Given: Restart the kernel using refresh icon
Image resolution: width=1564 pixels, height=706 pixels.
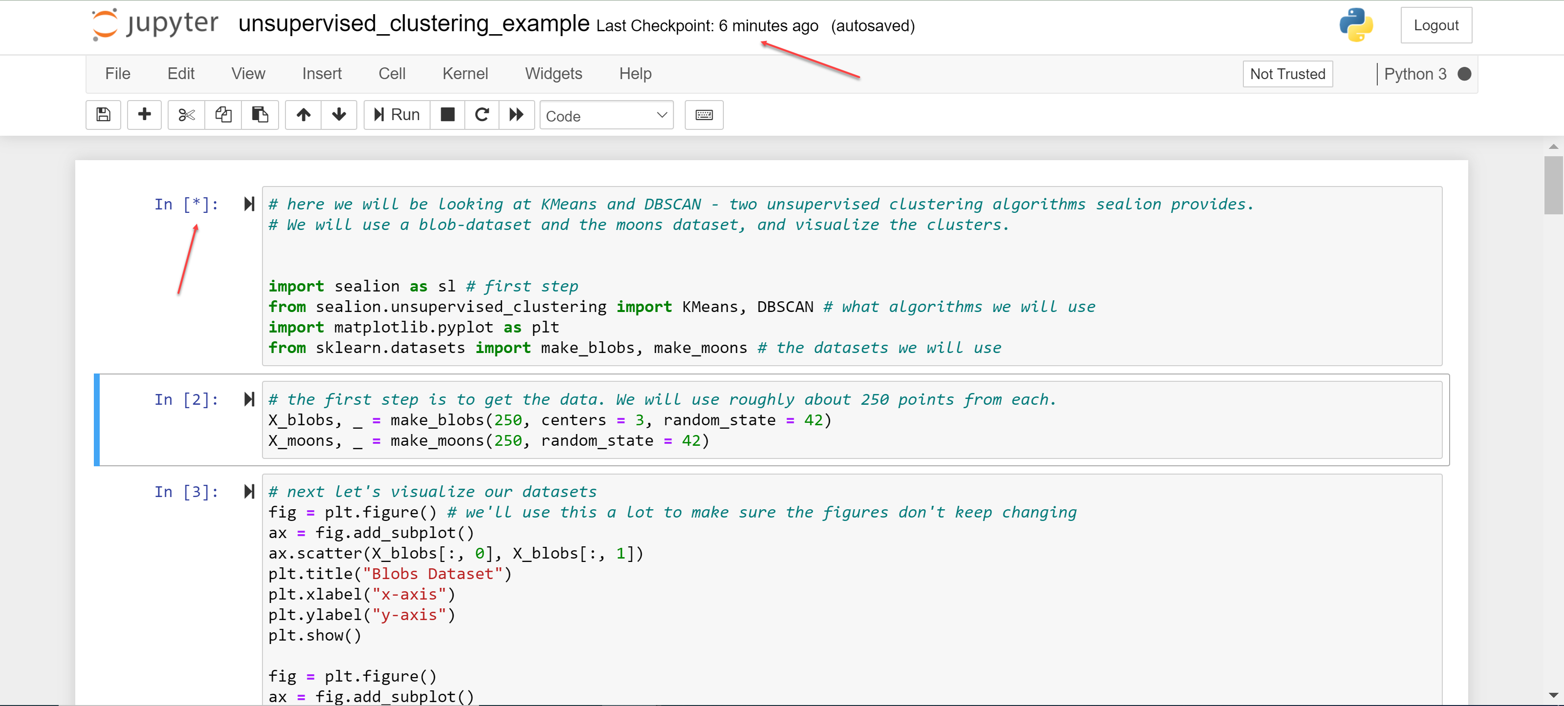Looking at the screenshot, I should (481, 115).
